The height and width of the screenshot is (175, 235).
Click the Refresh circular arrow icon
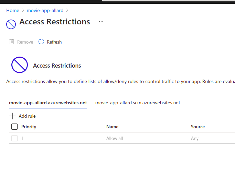pyautogui.click(x=41, y=42)
